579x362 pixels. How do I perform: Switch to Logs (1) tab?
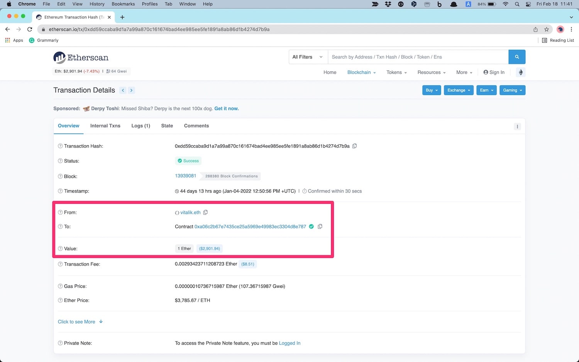click(141, 126)
